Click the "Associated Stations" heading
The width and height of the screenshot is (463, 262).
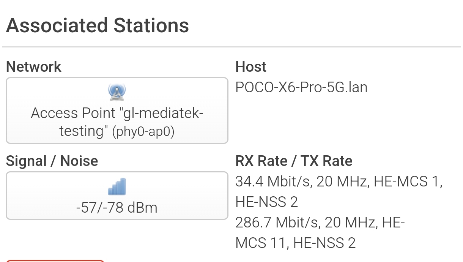click(98, 25)
